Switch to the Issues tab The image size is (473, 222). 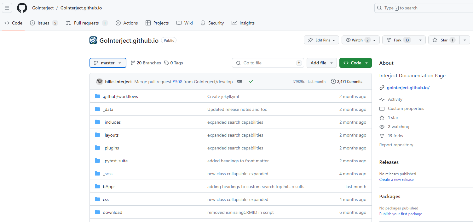pyautogui.click(x=44, y=23)
